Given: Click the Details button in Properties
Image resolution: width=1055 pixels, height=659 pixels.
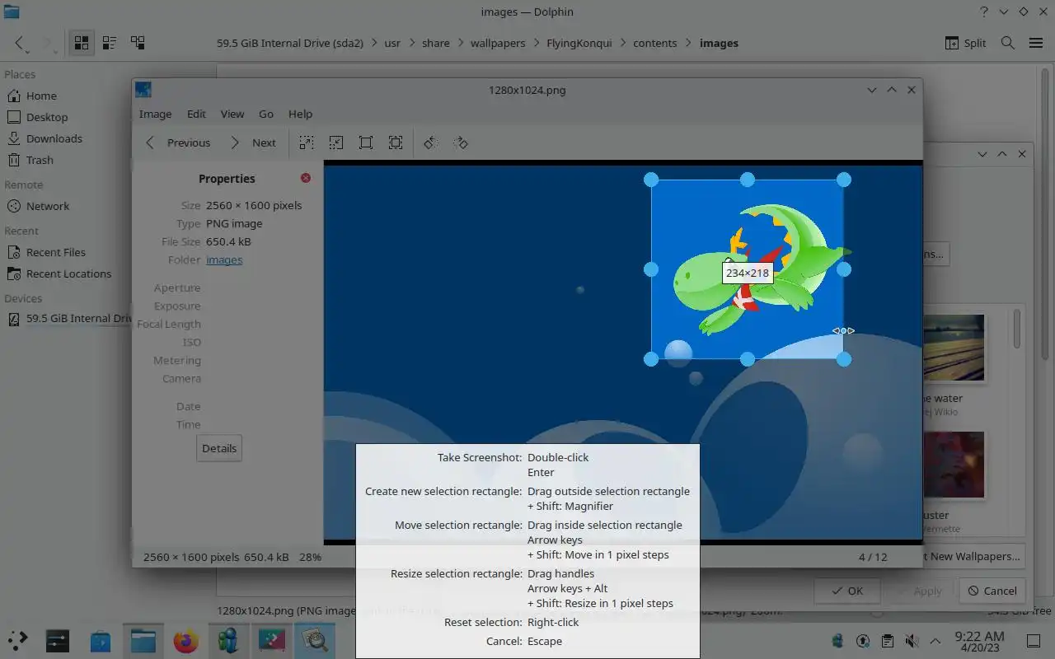Looking at the screenshot, I should click(219, 448).
